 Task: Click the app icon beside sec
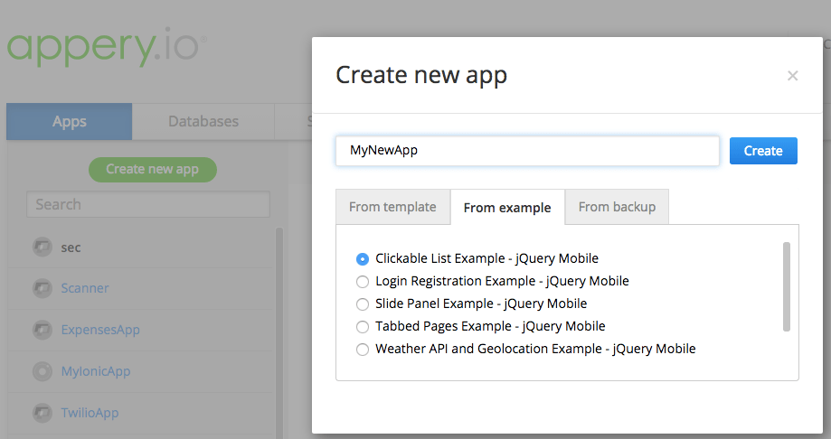(x=42, y=248)
